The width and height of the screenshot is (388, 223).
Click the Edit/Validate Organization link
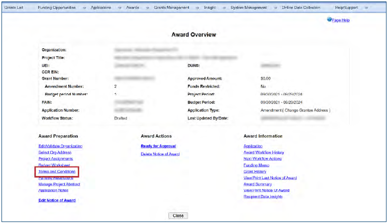[x=60, y=146]
